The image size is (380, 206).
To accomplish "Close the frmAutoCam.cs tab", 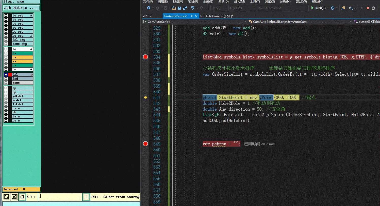I will click(x=196, y=16).
